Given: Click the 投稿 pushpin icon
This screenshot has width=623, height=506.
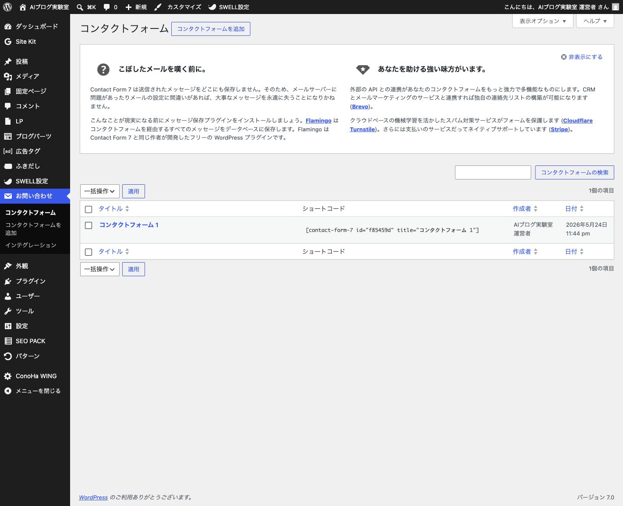Looking at the screenshot, I should click(8, 62).
